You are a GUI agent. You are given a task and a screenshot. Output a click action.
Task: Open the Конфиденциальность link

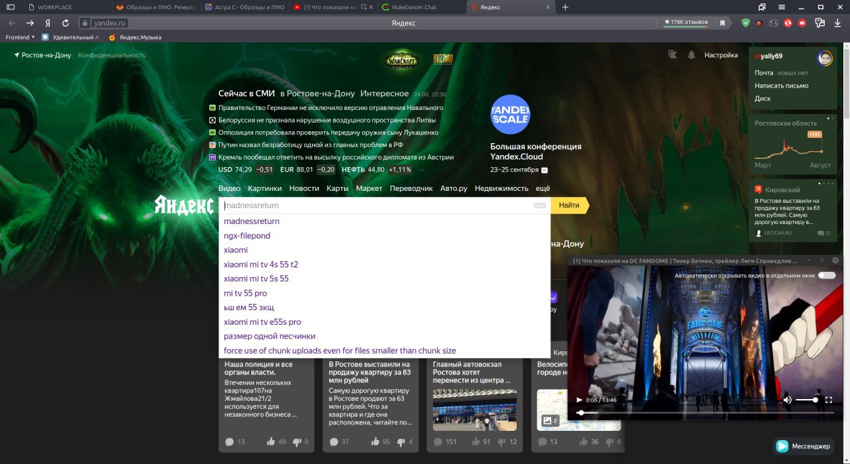[x=112, y=55]
